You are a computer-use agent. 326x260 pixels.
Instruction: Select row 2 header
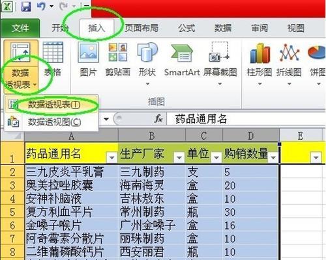point(12,172)
